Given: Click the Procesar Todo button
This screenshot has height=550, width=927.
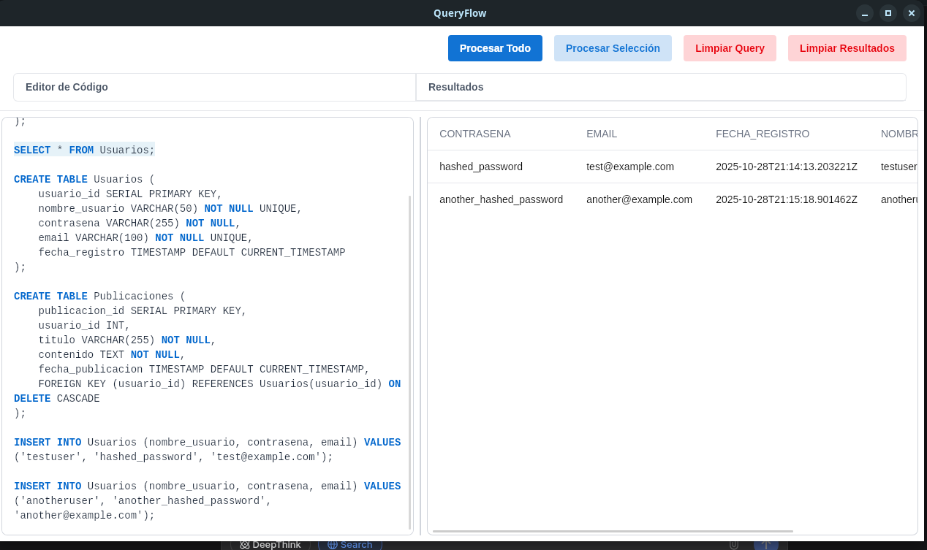Looking at the screenshot, I should (x=495, y=48).
